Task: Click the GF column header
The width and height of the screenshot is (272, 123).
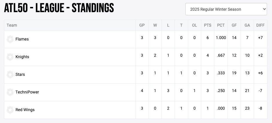Action: [x=234, y=25]
